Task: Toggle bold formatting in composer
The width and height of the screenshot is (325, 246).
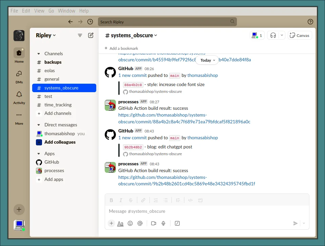Action: tap(111, 200)
